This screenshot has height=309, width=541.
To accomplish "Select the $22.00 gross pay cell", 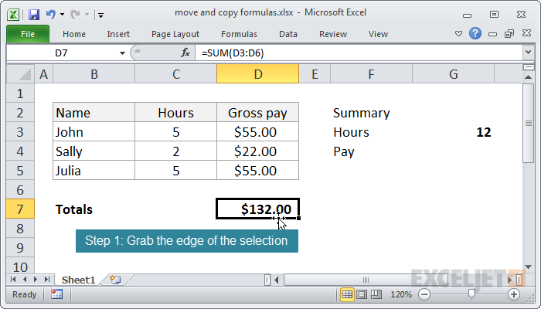I will (257, 151).
